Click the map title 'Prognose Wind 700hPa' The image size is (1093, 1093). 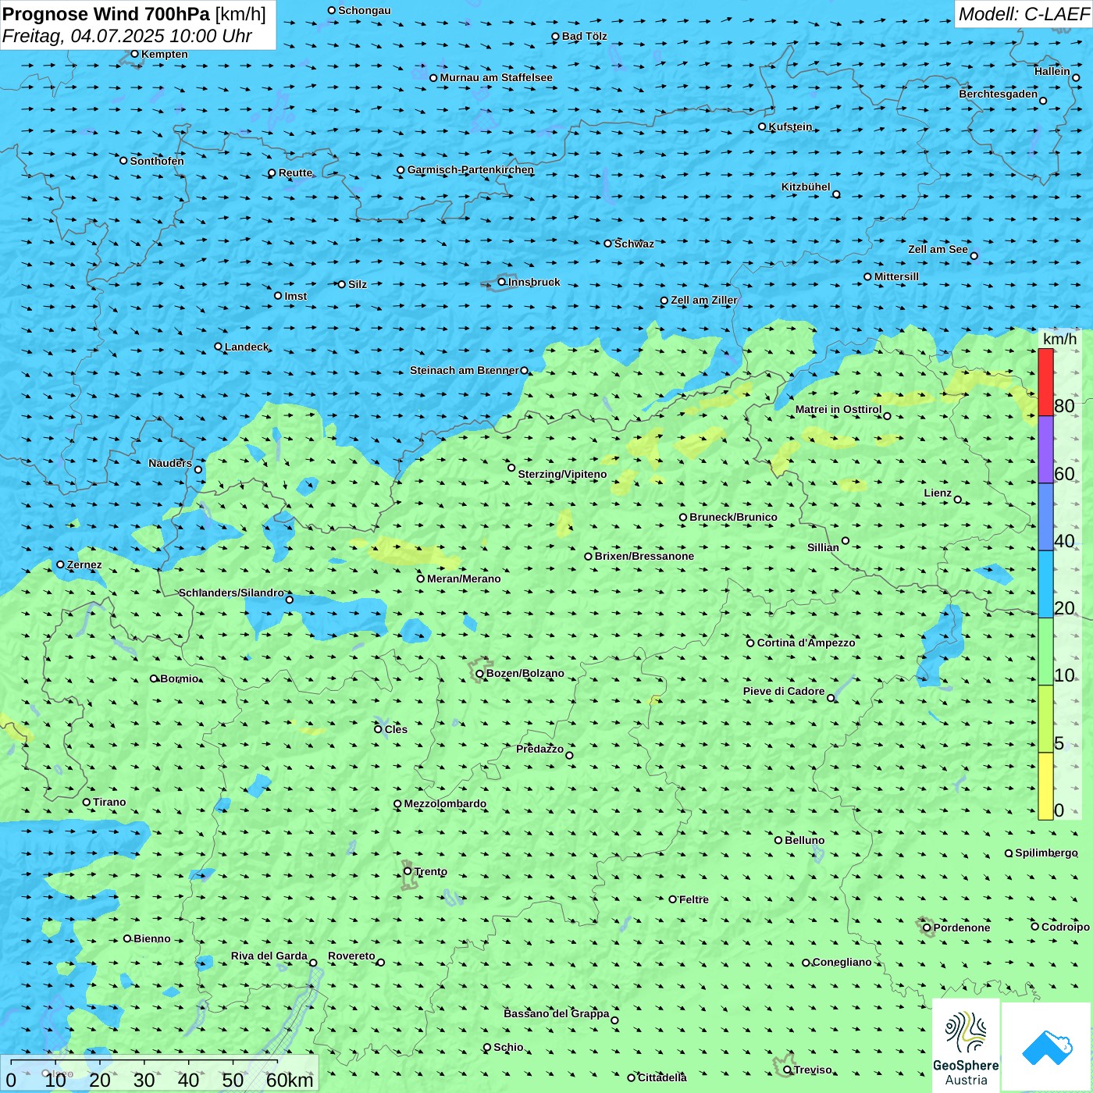[106, 14]
